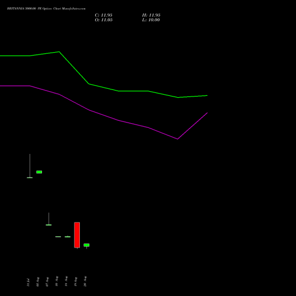Screen dimensions: 296x296
Task: Click the green candle body of the second bar
Action: coord(39,172)
